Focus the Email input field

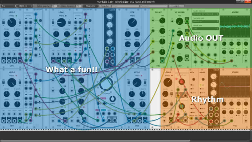(125, 6)
